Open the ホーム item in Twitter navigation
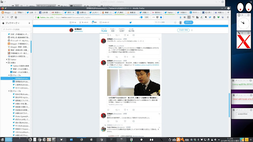This screenshot has height=142, width=253. (x=73, y=22)
